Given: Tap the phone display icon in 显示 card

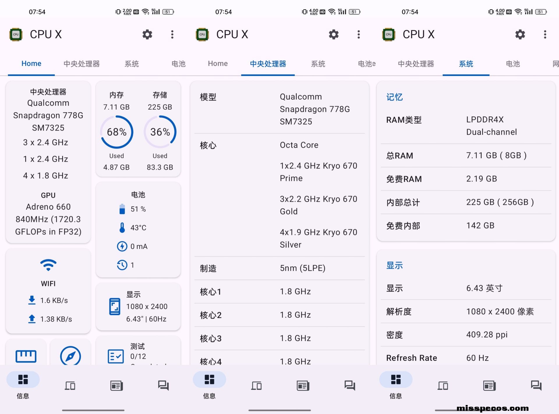Looking at the screenshot, I should [115, 306].
